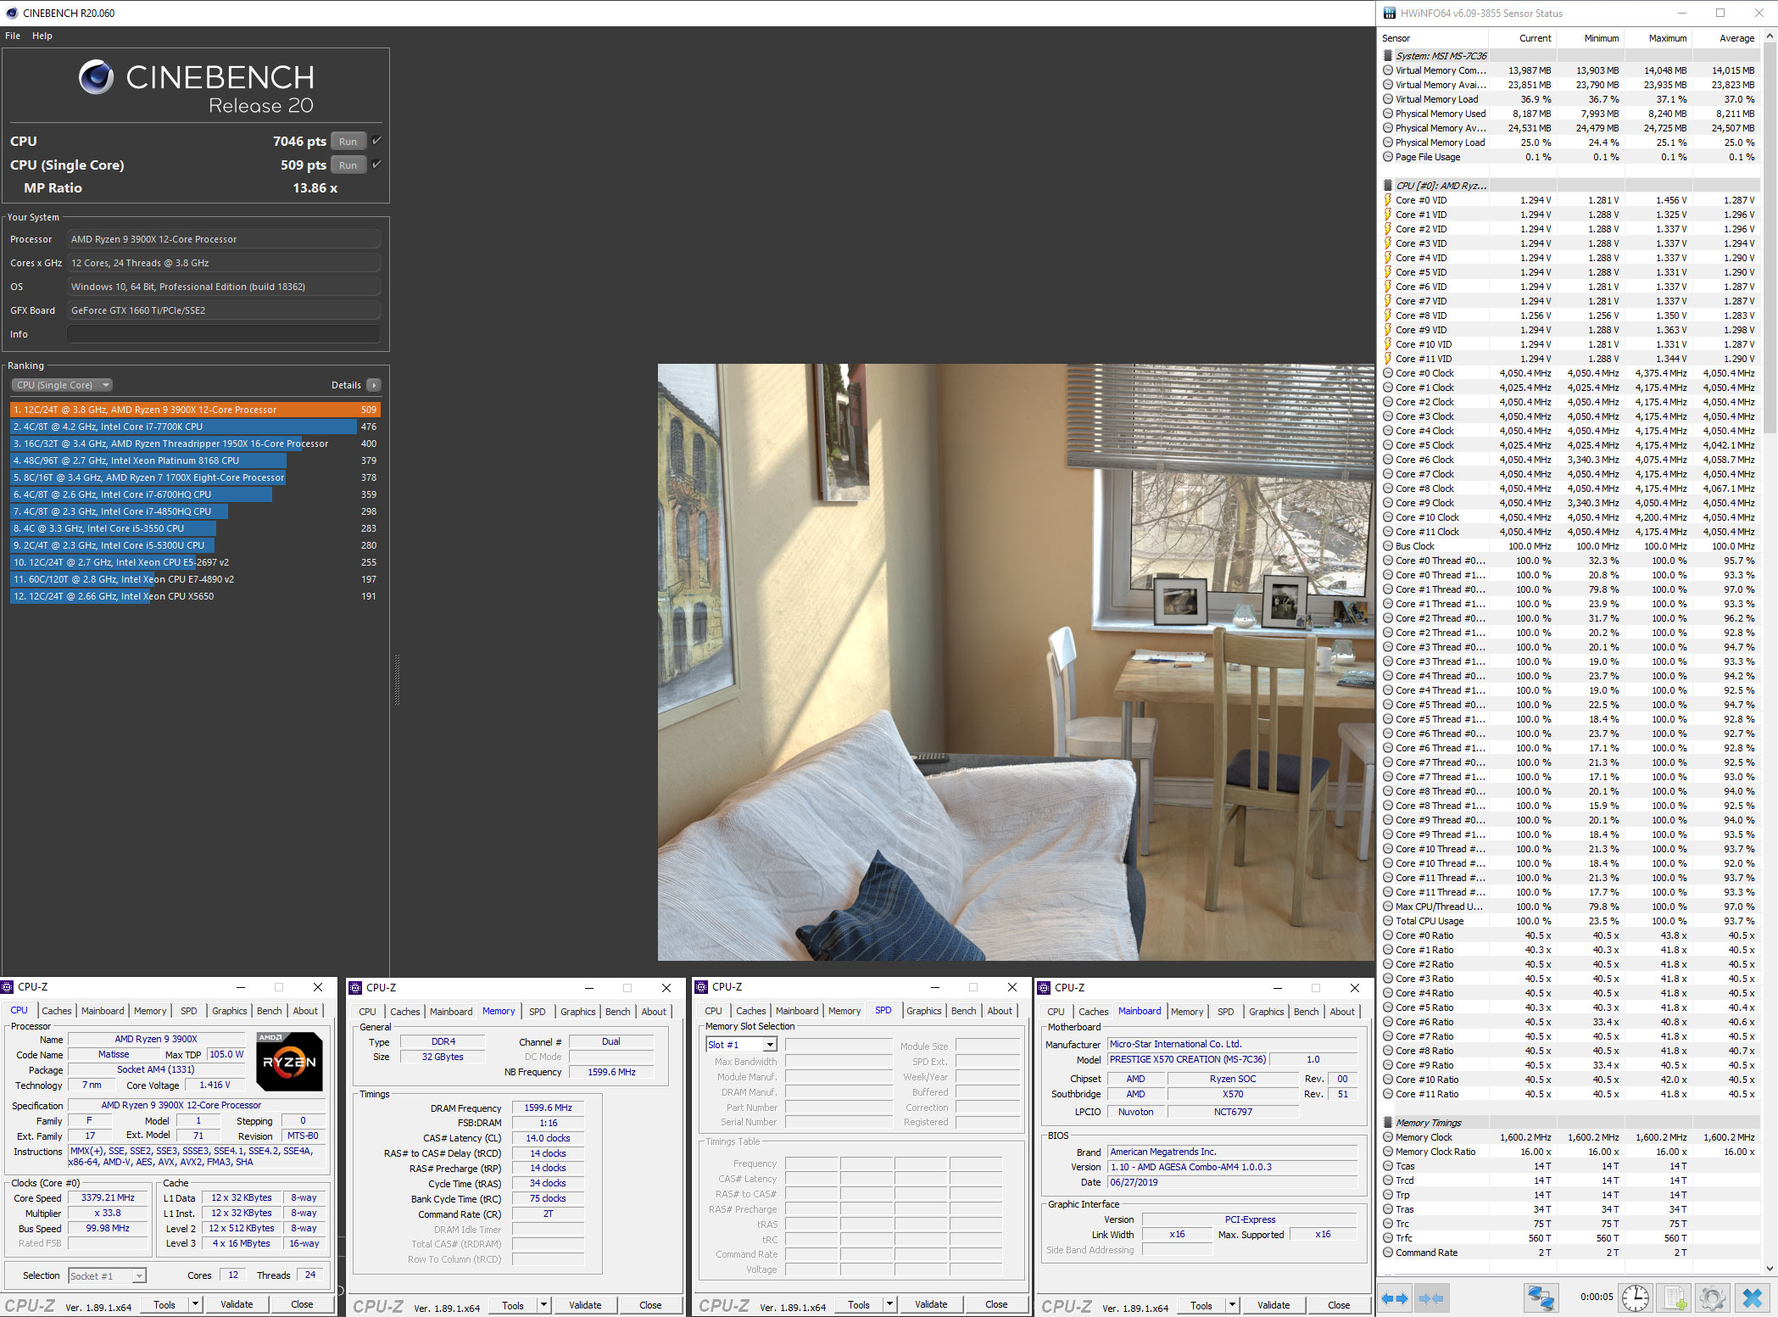1778x1317 pixels.
Task: Open Tools dropdown arrow in CPU-Z SPD window
Action: pos(889,1304)
